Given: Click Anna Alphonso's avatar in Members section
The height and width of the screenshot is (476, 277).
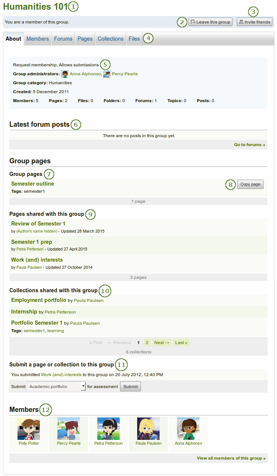Looking at the screenshot, I should [x=188, y=429].
